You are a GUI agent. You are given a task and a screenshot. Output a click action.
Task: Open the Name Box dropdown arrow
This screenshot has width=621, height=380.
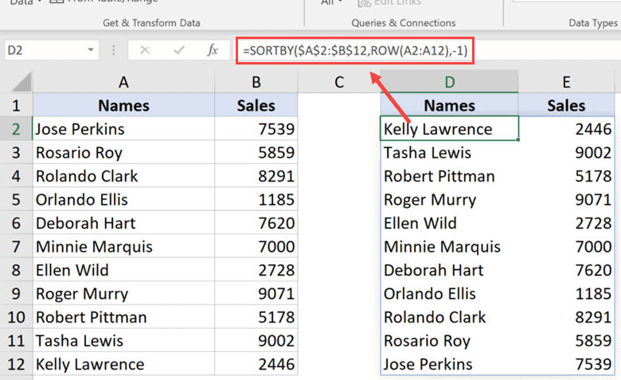(92, 50)
